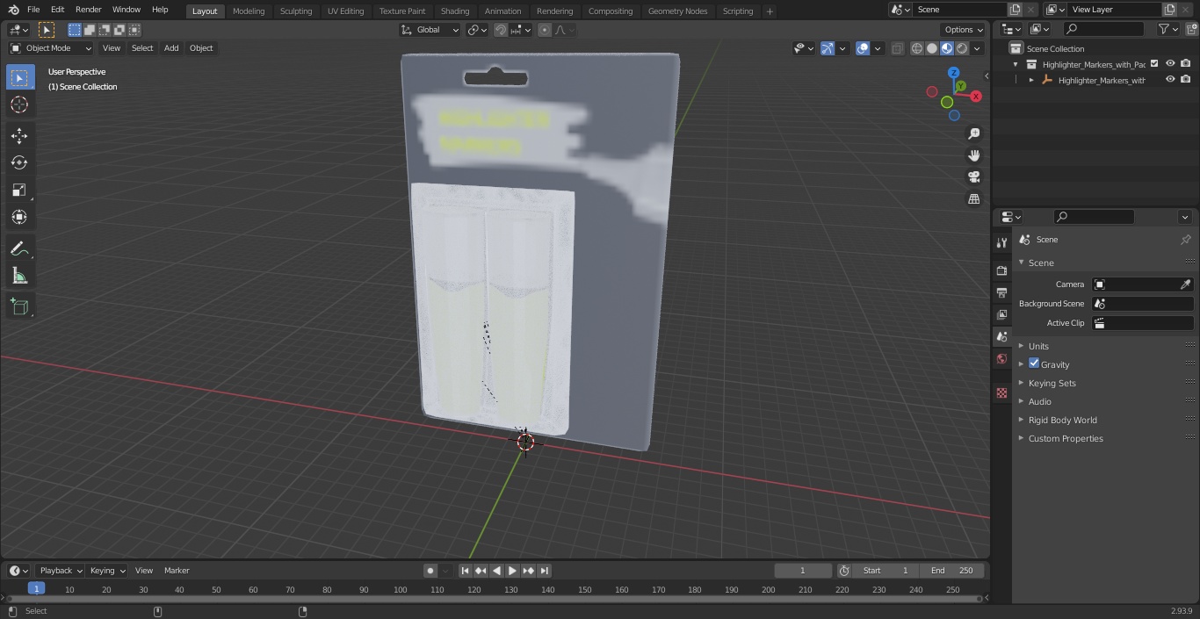Select the Select Box tool
Viewport: 1200px width, 619px height.
[x=19, y=77]
